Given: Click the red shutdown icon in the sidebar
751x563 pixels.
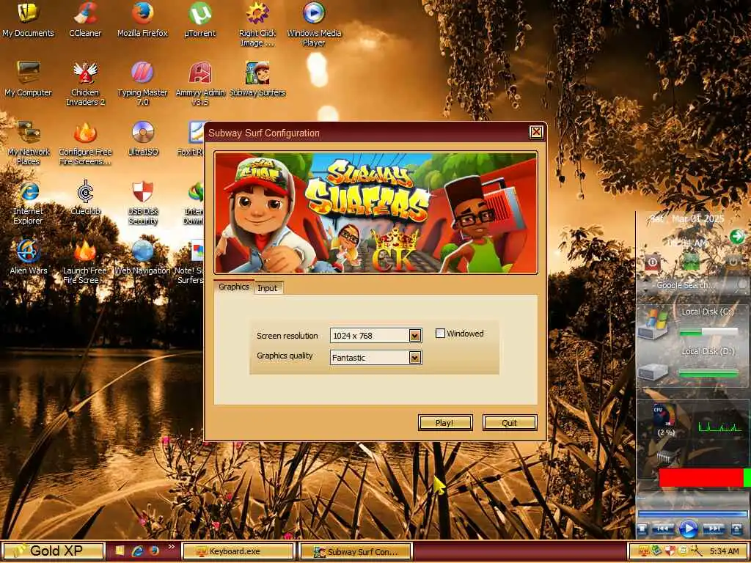Looking at the screenshot, I should tap(652, 262).
